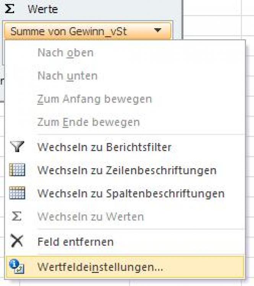Screen dimensions: 254x286
Task: Click the sigma icon next to Werte header
Action: pyautogui.click(x=11, y=9)
